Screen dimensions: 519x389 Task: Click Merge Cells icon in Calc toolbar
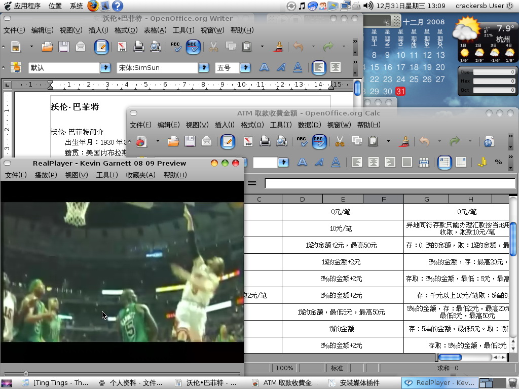point(424,162)
